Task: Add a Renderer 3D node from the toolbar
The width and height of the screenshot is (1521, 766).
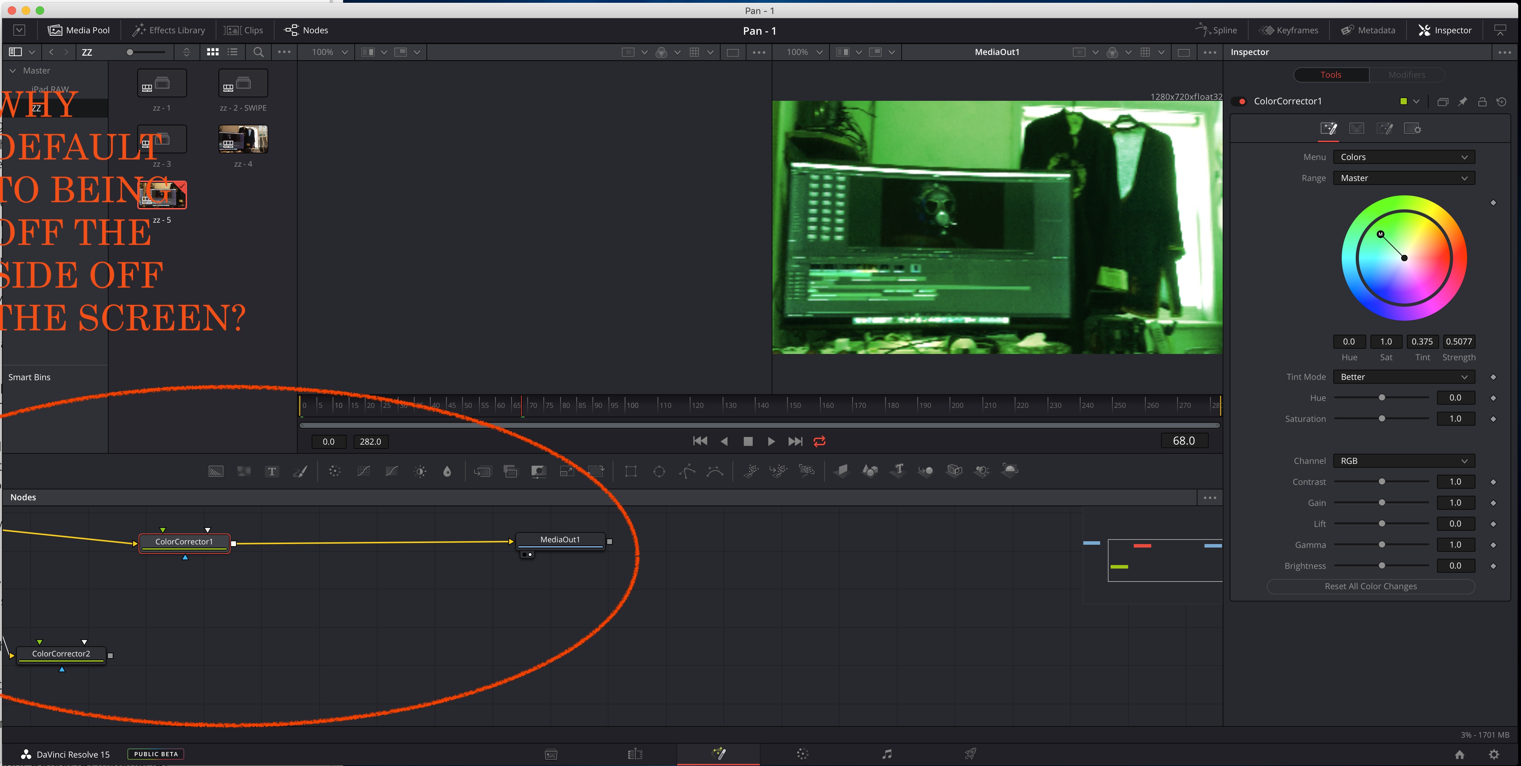Action: click(x=1010, y=471)
